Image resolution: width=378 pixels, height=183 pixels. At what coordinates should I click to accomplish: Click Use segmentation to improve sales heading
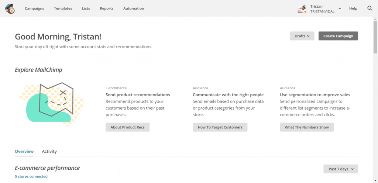pos(315,94)
